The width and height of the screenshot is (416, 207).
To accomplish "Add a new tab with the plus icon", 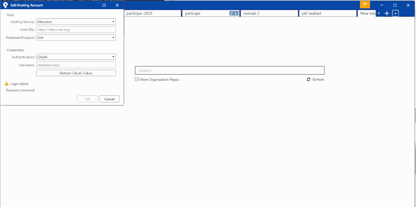I will tap(387, 13).
